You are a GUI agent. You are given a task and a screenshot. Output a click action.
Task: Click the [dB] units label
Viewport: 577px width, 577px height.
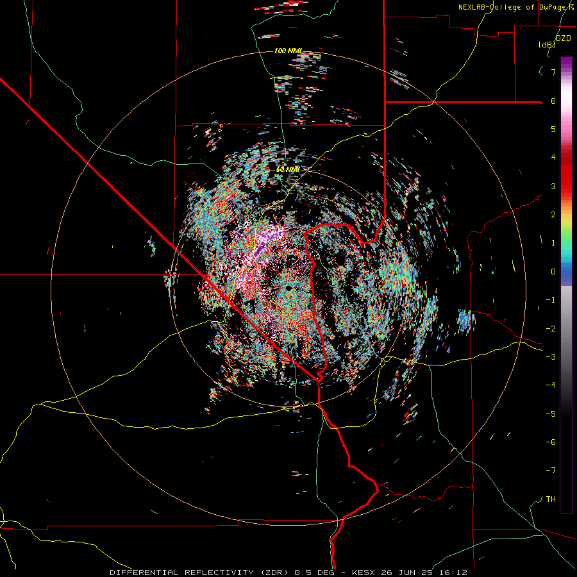coord(547,44)
